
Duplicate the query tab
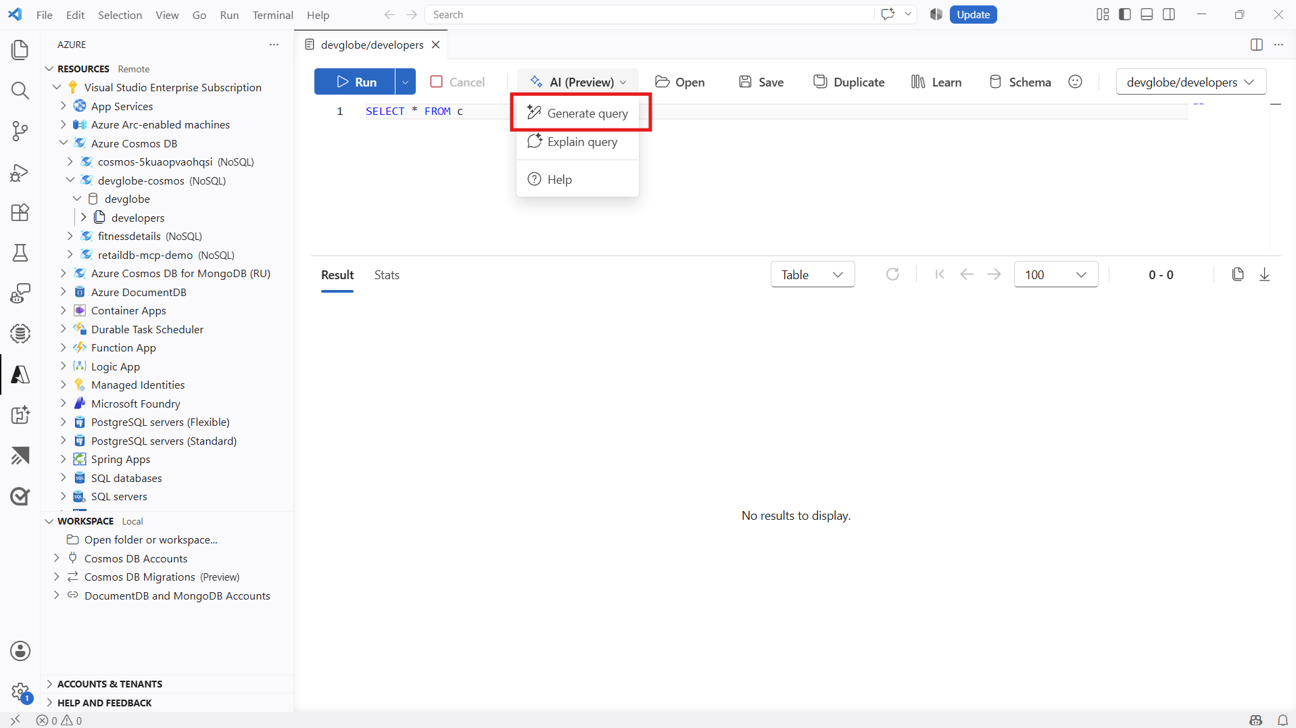pyautogui.click(x=849, y=82)
